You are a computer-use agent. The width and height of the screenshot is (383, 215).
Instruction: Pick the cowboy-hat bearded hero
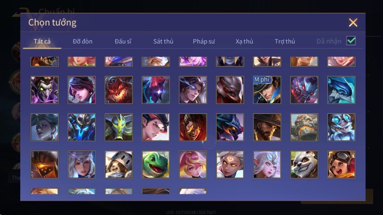pos(267,127)
